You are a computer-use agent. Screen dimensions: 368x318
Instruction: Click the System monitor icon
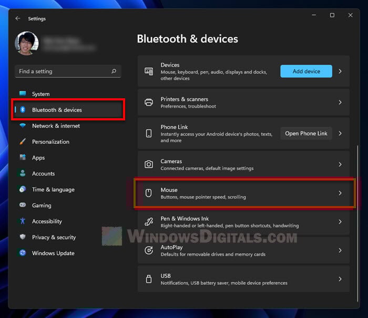23,94
